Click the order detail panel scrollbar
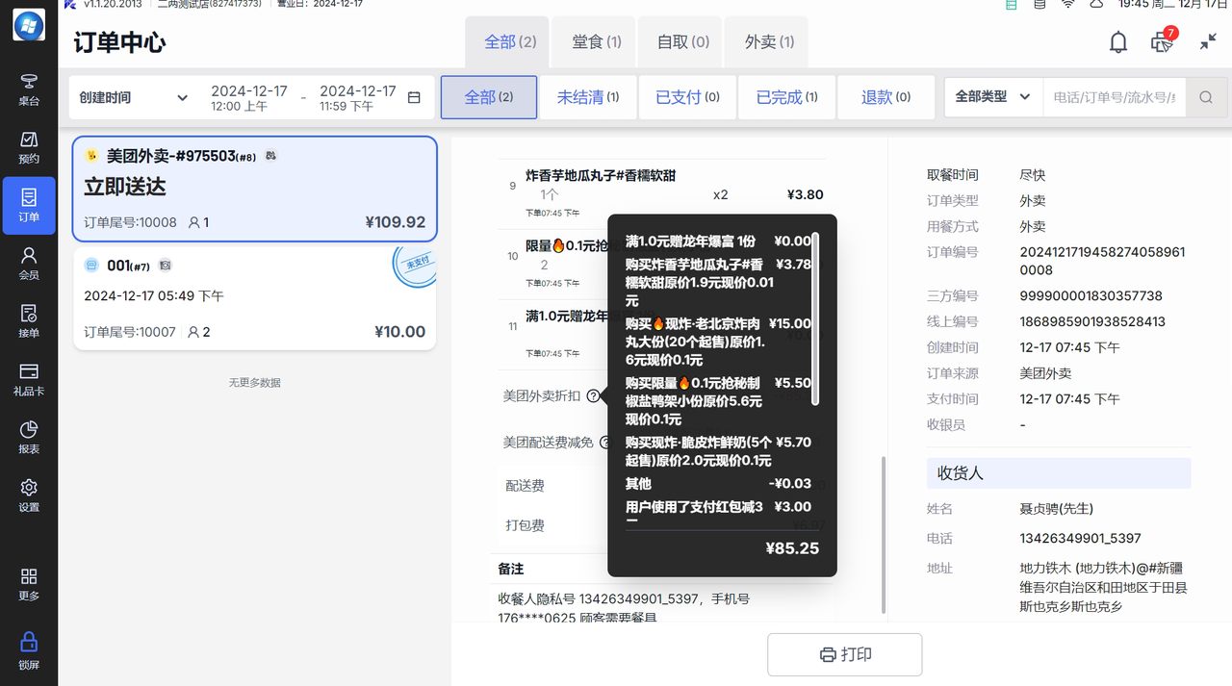Screen dimensions: 1232x686 [x=883, y=535]
